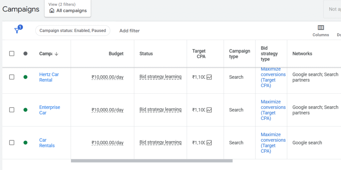
Task: Click Enterprise Car budget ₹10,000.00/day
Action: (x=108, y=110)
